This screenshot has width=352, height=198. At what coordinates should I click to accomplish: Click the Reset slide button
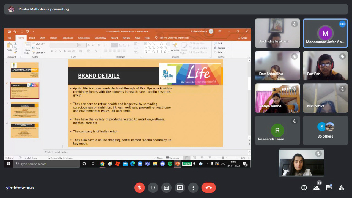point(37,48)
